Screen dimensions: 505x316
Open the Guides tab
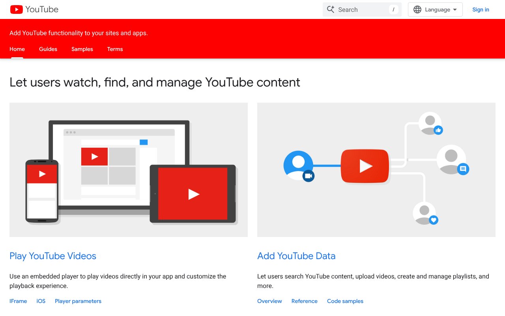point(48,49)
